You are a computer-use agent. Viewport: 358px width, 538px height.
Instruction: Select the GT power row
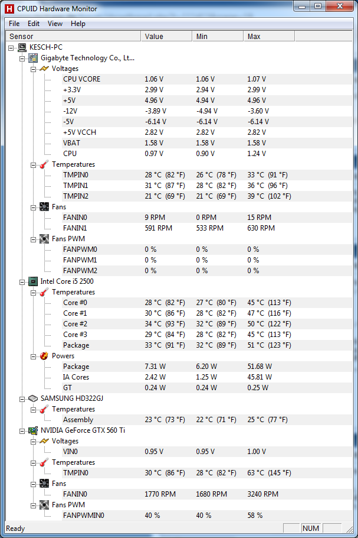click(207, 388)
